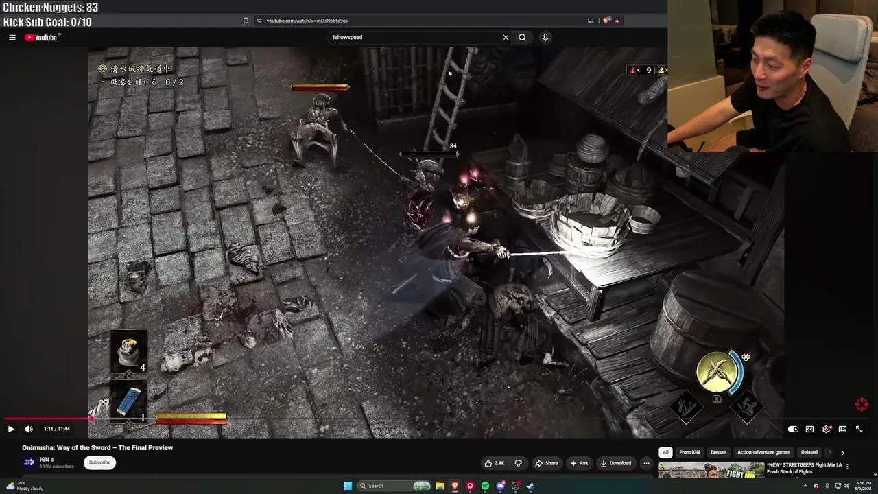Click the taskbar Search box

(394, 486)
